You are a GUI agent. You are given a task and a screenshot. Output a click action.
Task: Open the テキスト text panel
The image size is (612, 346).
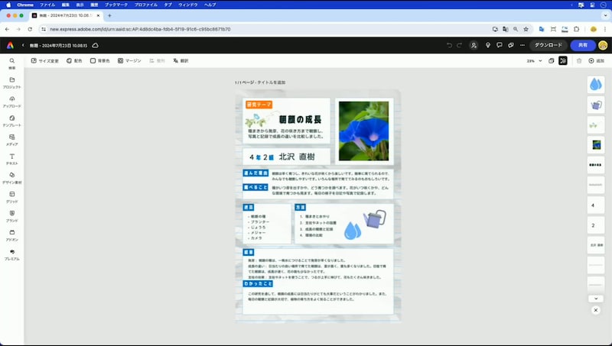point(11,159)
